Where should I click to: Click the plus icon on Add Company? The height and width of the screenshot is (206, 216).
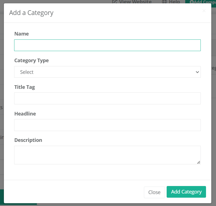tap(192, 2)
